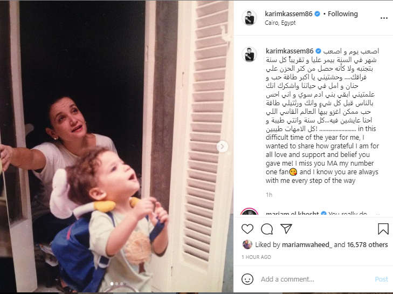The height and width of the screenshot is (294, 393).
Task: Focus the Add a comment field
Action: pyautogui.click(x=316, y=279)
